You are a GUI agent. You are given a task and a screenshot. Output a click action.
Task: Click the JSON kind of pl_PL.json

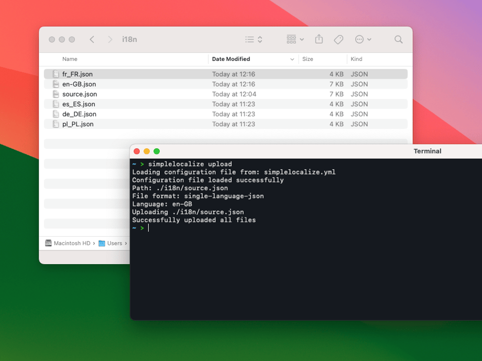[x=359, y=124]
